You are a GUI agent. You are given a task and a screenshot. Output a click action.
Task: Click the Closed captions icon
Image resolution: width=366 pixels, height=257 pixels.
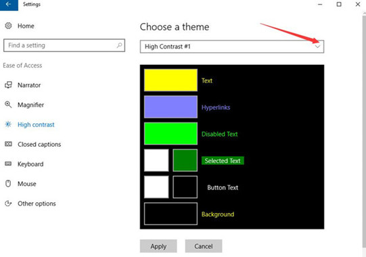[8, 144]
